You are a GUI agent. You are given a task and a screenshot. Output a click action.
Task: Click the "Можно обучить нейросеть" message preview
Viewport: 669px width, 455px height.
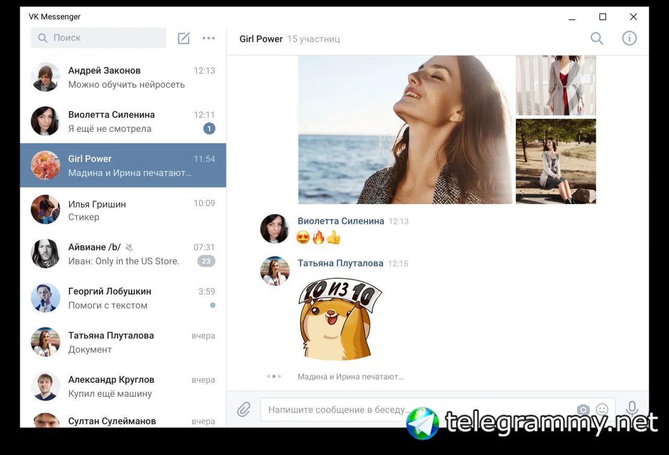pyautogui.click(x=126, y=85)
